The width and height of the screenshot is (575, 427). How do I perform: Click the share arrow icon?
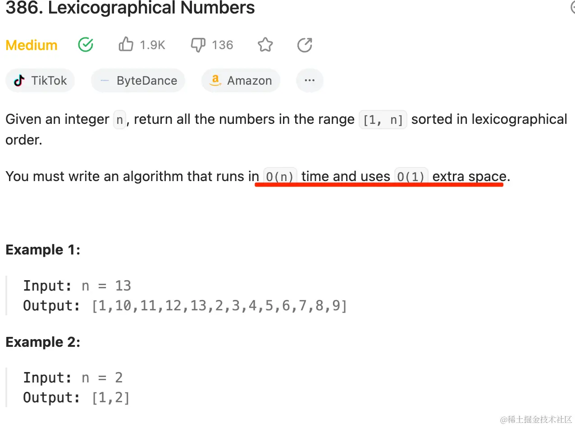(x=305, y=45)
